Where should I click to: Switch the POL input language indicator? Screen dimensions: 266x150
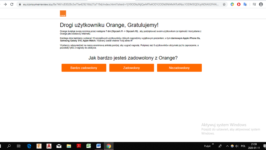tap(243, 146)
